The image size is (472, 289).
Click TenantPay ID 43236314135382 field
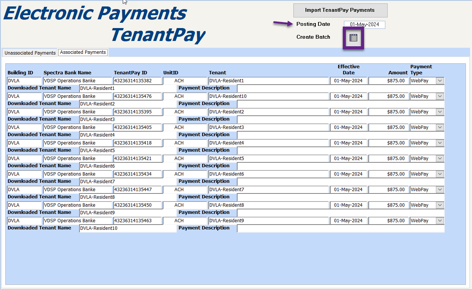138,81
